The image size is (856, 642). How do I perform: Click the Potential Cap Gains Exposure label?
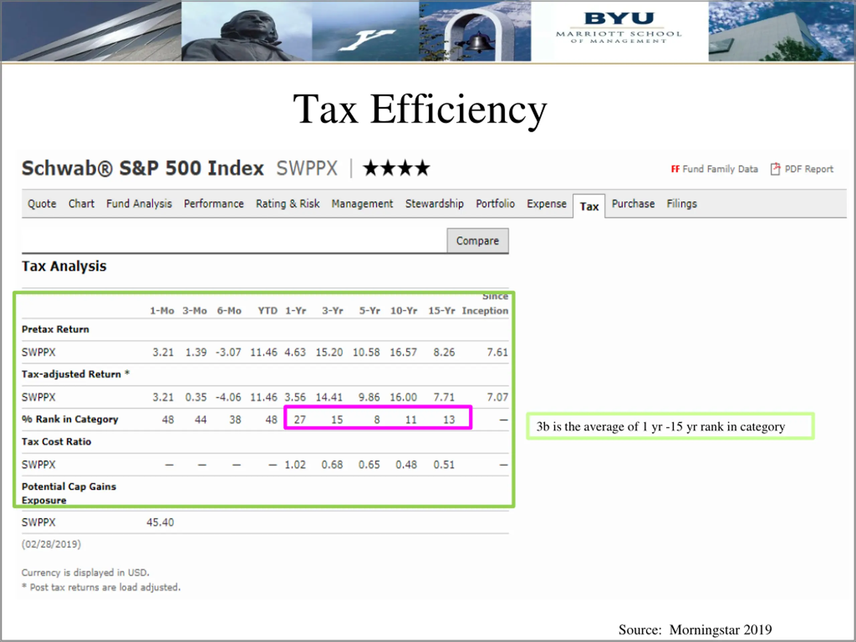coord(69,494)
